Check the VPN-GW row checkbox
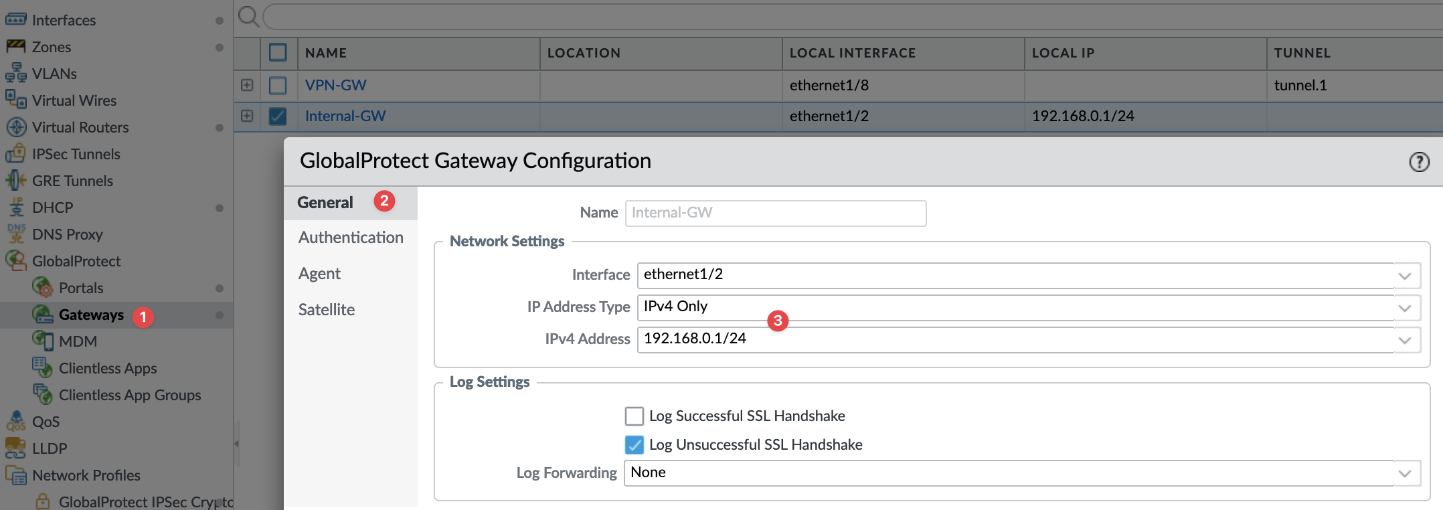1443x510 pixels. coord(278,85)
